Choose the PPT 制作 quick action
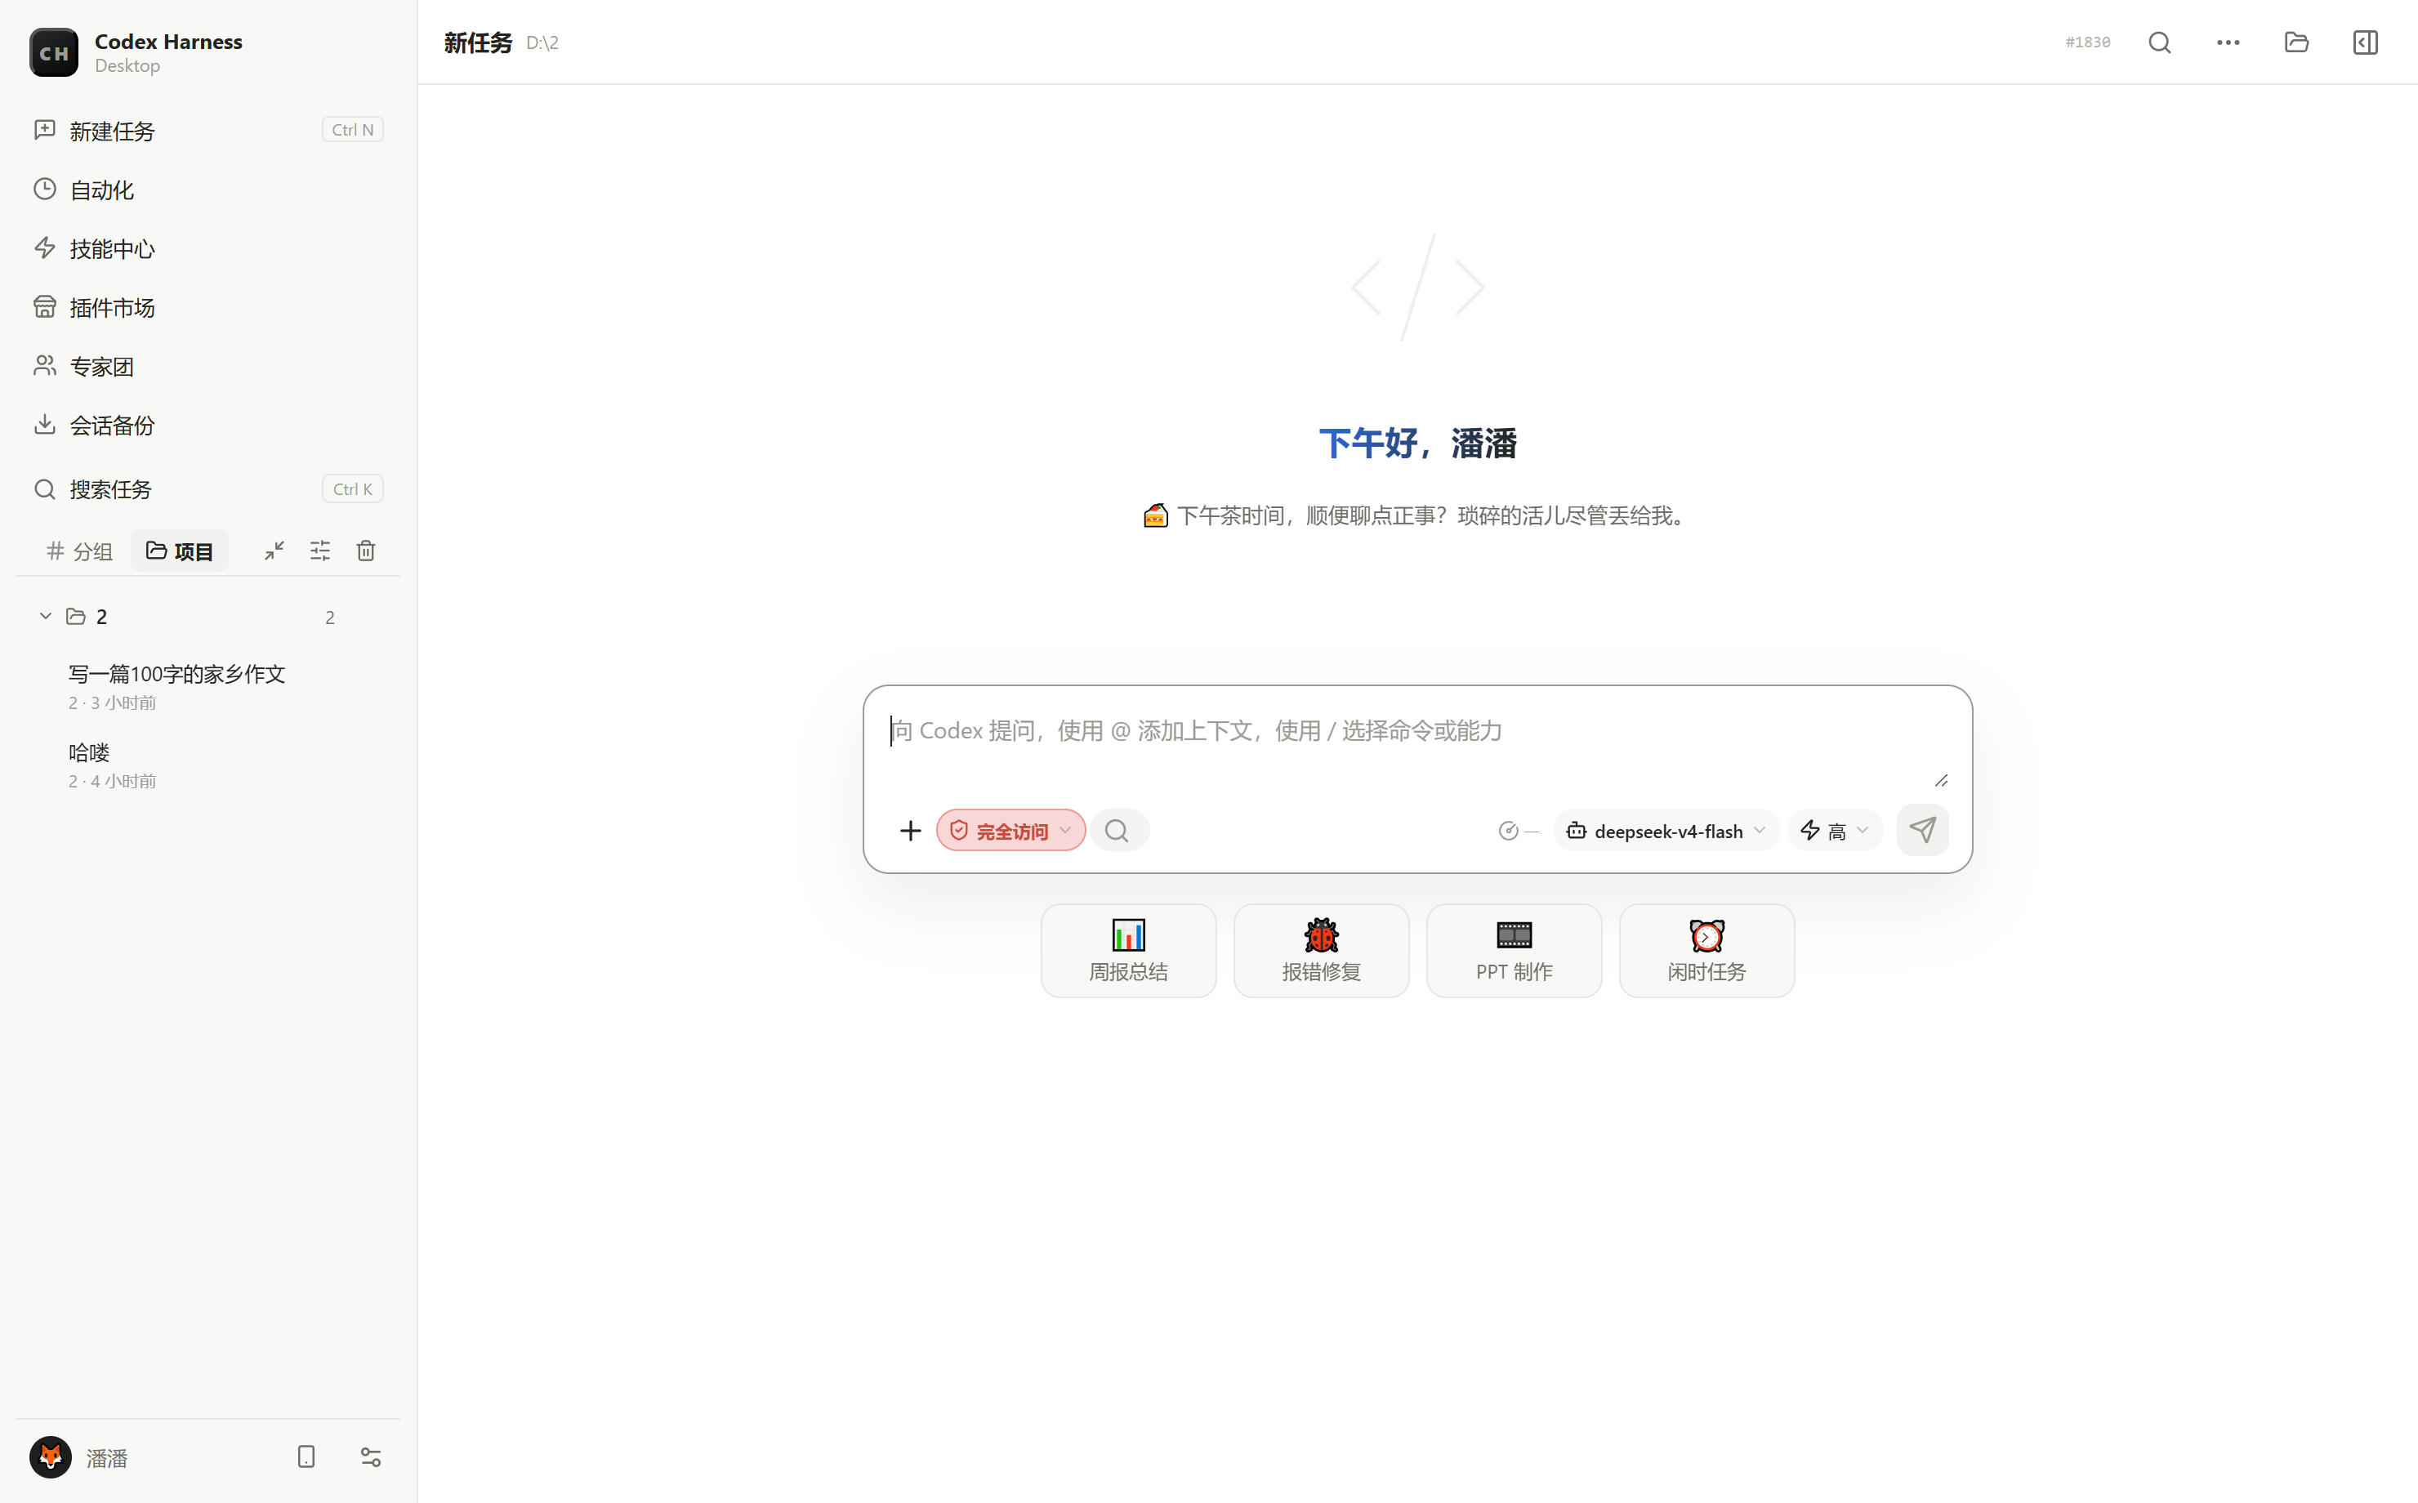 click(x=1514, y=950)
